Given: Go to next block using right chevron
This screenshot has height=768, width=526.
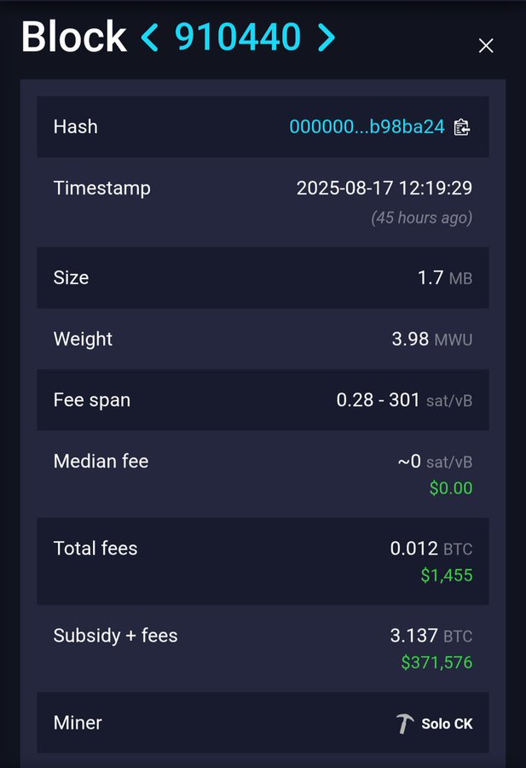Looking at the screenshot, I should pyautogui.click(x=327, y=38).
